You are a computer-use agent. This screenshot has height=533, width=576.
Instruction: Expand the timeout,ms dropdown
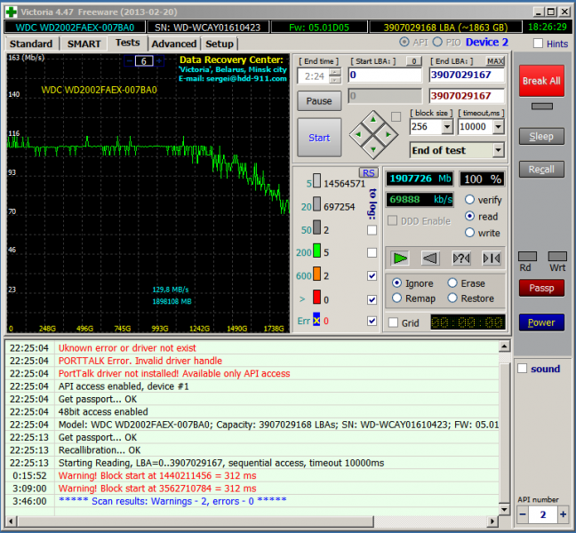tap(497, 127)
